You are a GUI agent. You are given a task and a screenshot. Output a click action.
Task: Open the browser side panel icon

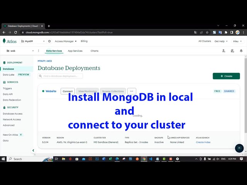click(x=232, y=32)
